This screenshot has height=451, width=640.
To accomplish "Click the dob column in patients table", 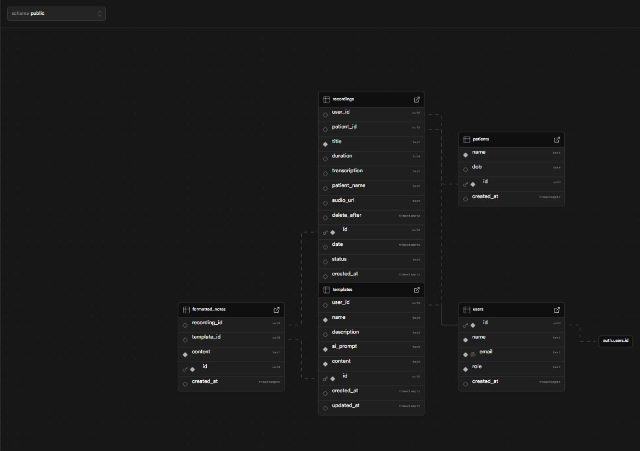I will tap(477, 167).
